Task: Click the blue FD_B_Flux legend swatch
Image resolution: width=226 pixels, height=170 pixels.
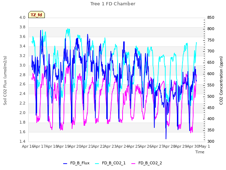Action: coord(65,164)
